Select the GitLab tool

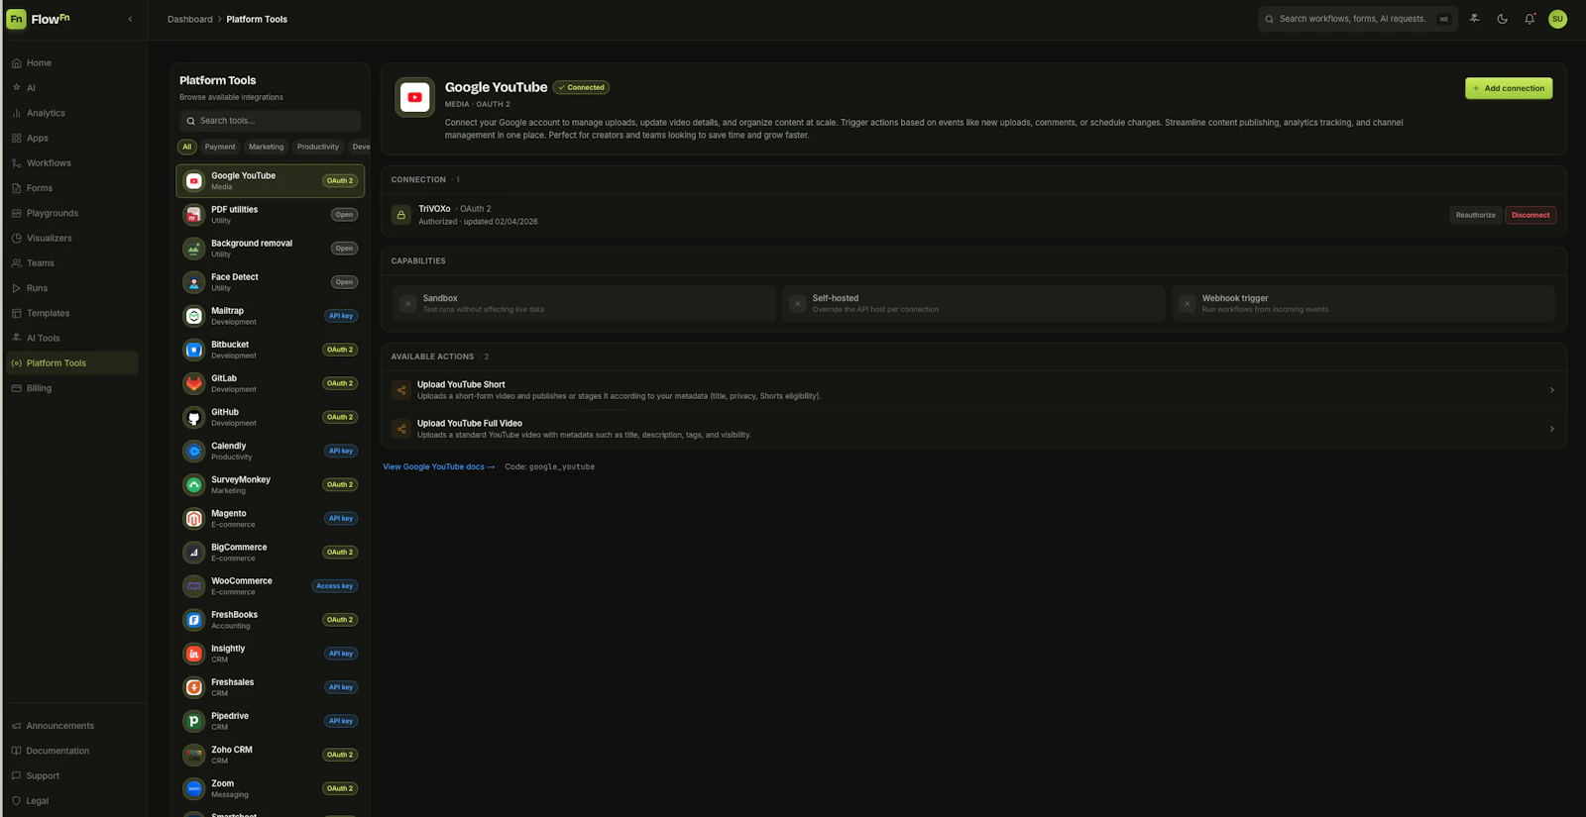pos(270,383)
